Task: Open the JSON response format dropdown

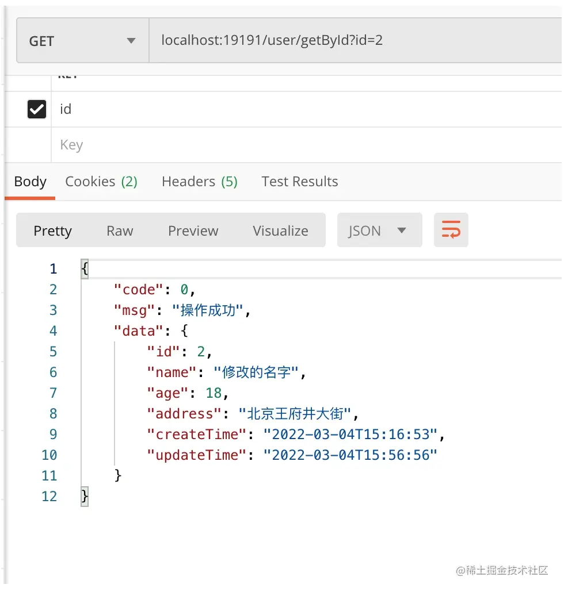Action: (x=379, y=229)
